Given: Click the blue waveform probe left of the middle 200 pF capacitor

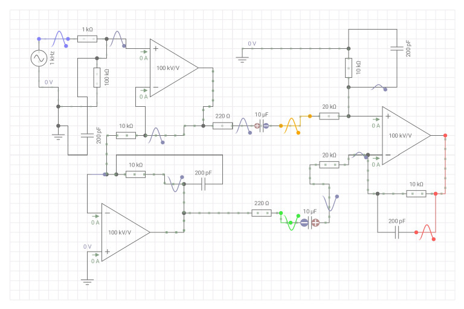Looking at the screenshot, I should click(x=175, y=184).
